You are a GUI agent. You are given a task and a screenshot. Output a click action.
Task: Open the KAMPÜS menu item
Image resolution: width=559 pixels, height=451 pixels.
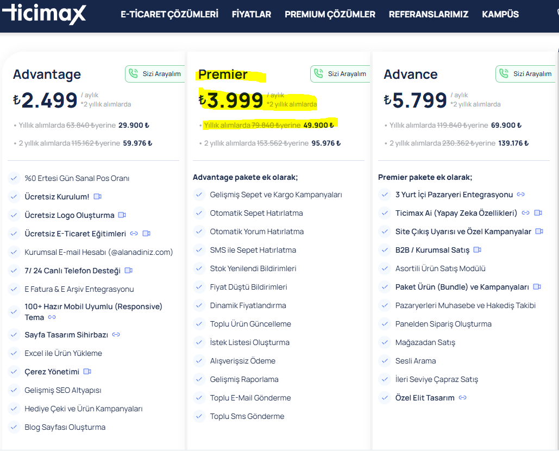tap(500, 14)
